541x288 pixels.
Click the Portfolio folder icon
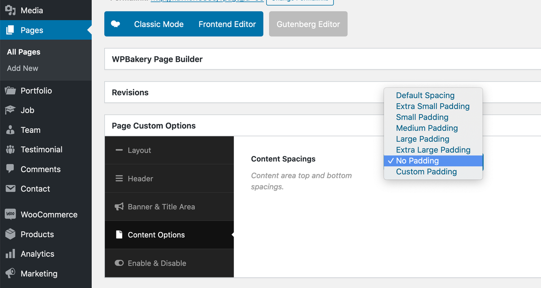click(x=10, y=91)
